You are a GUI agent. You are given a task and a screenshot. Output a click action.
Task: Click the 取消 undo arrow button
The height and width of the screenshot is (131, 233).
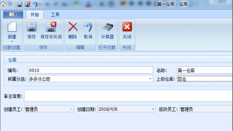click(x=88, y=31)
